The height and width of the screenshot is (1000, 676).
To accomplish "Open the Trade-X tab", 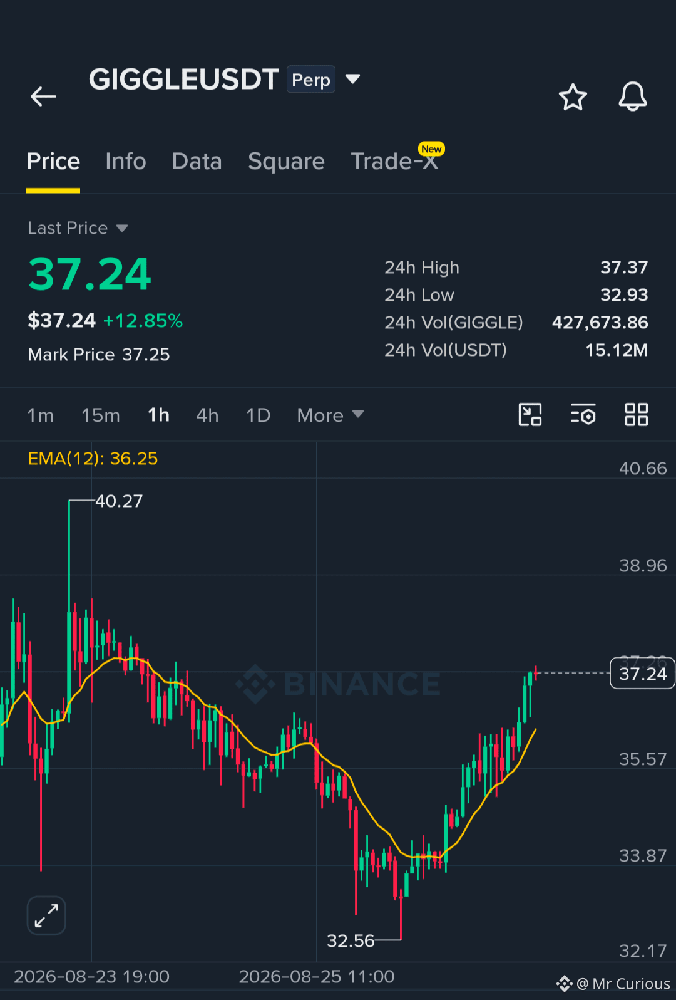I will click(x=394, y=162).
